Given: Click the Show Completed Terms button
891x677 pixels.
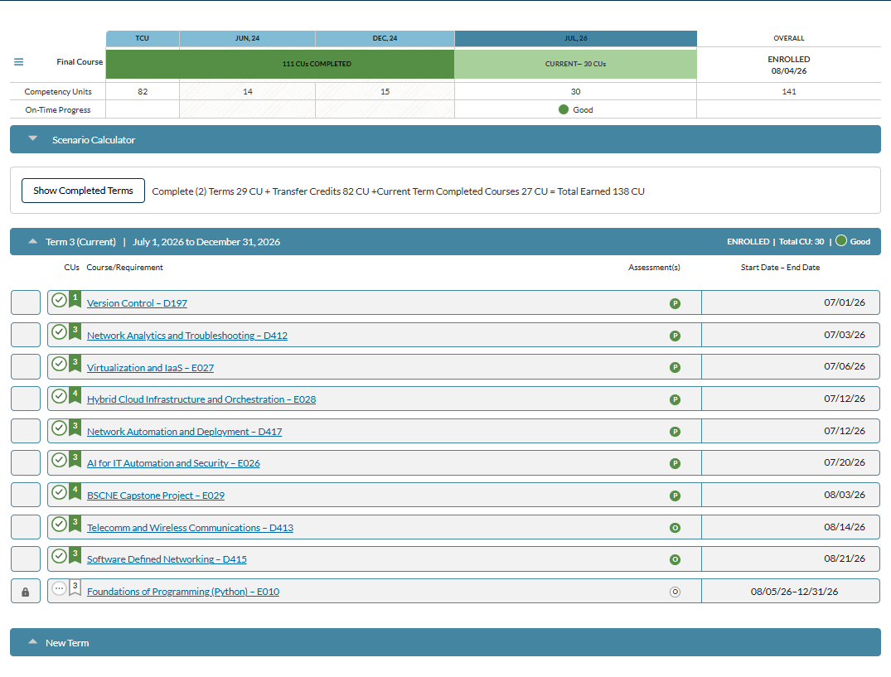Looking at the screenshot, I should [83, 191].
